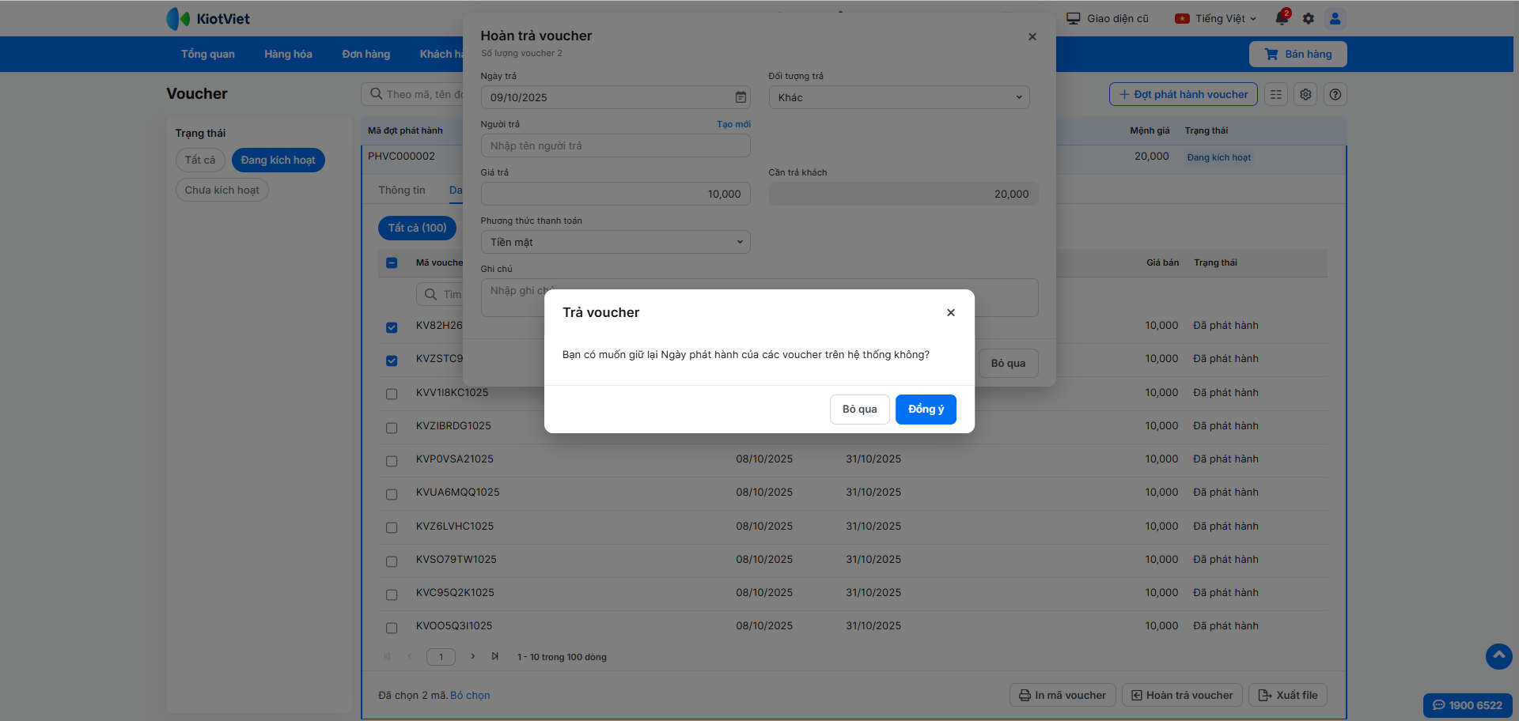Open the help question mark icon
1519x721 pixels.
coord(1335,94)
